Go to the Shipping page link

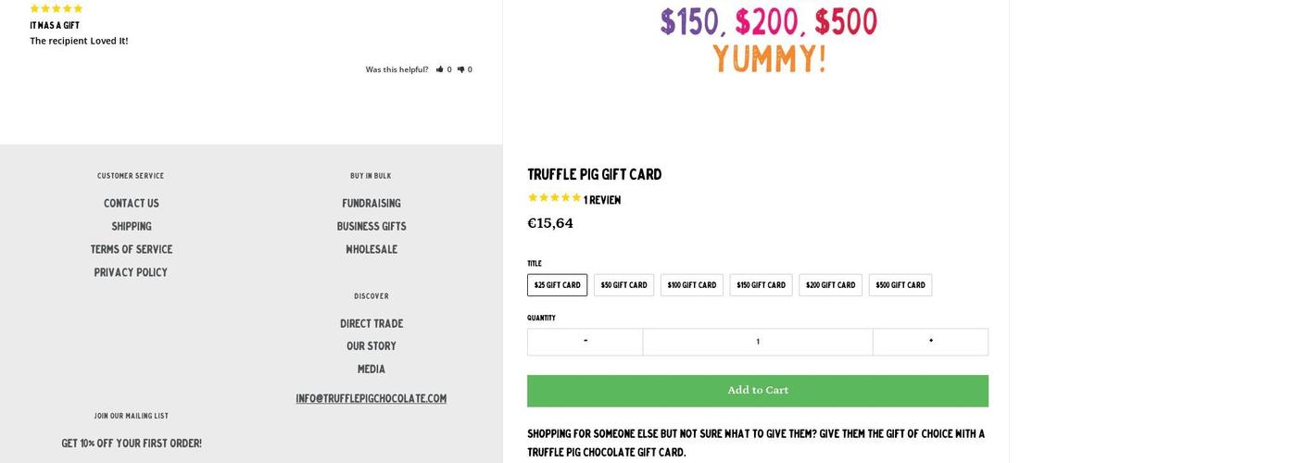[x=131, y=227]
